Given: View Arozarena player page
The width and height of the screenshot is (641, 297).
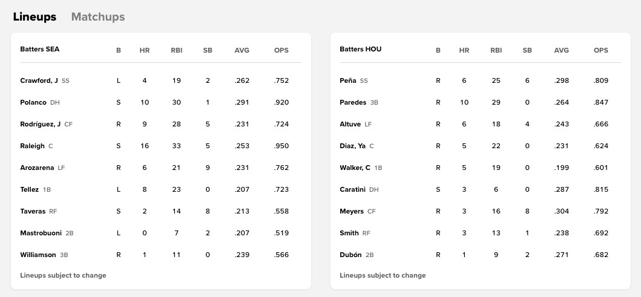Looking at the screenshot, I should 37,168.
